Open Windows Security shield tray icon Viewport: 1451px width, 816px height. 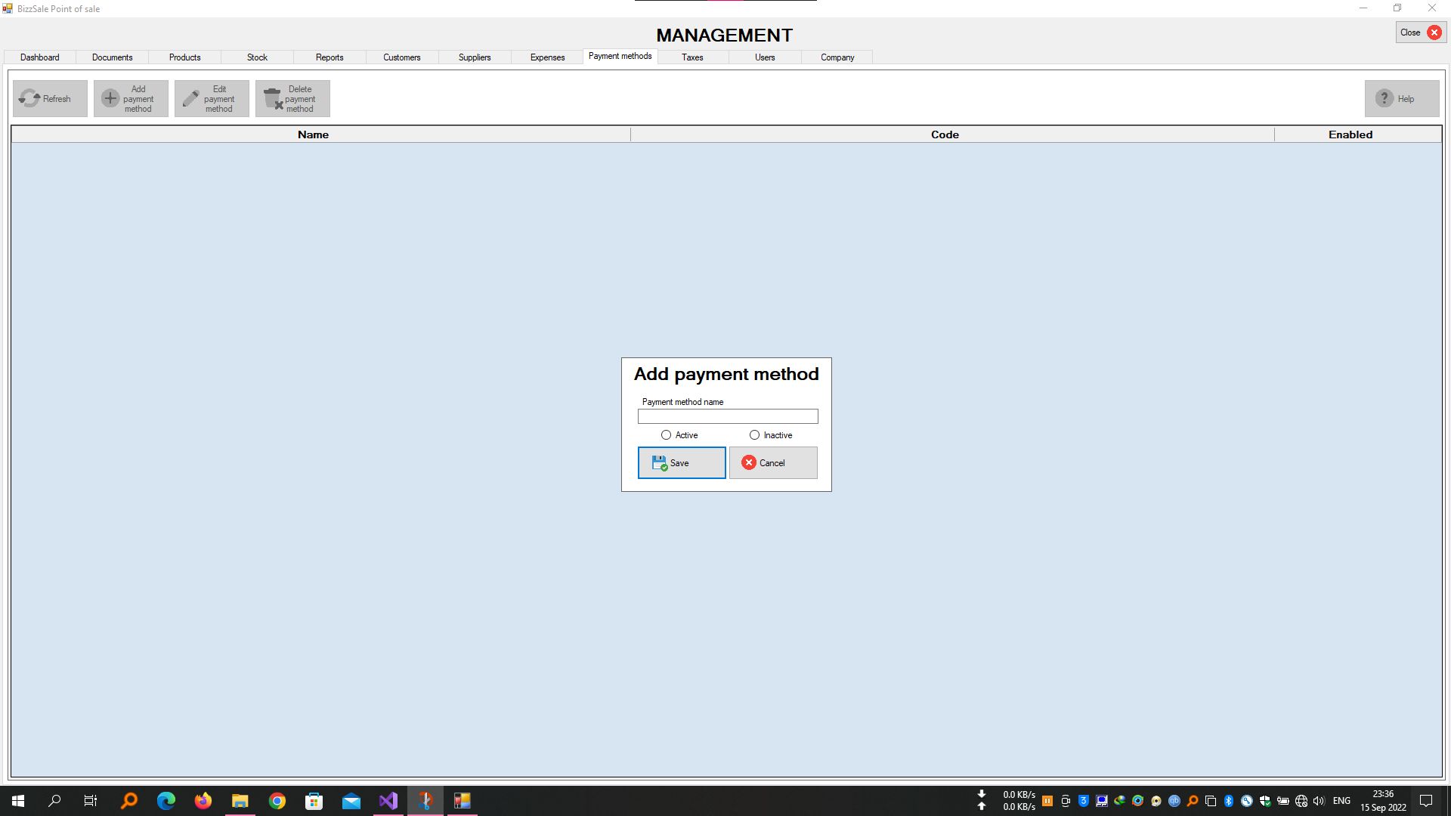[x=1265, y=801]
